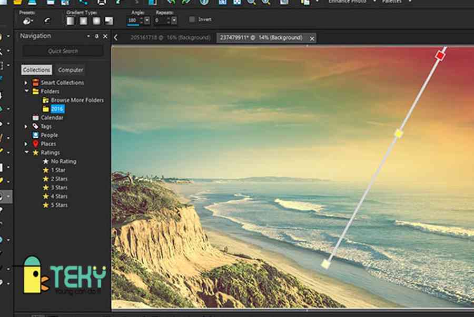474x317 pixels.
Task: Open the Repeats dropdown slider arrow
Action: coord(174,21)
